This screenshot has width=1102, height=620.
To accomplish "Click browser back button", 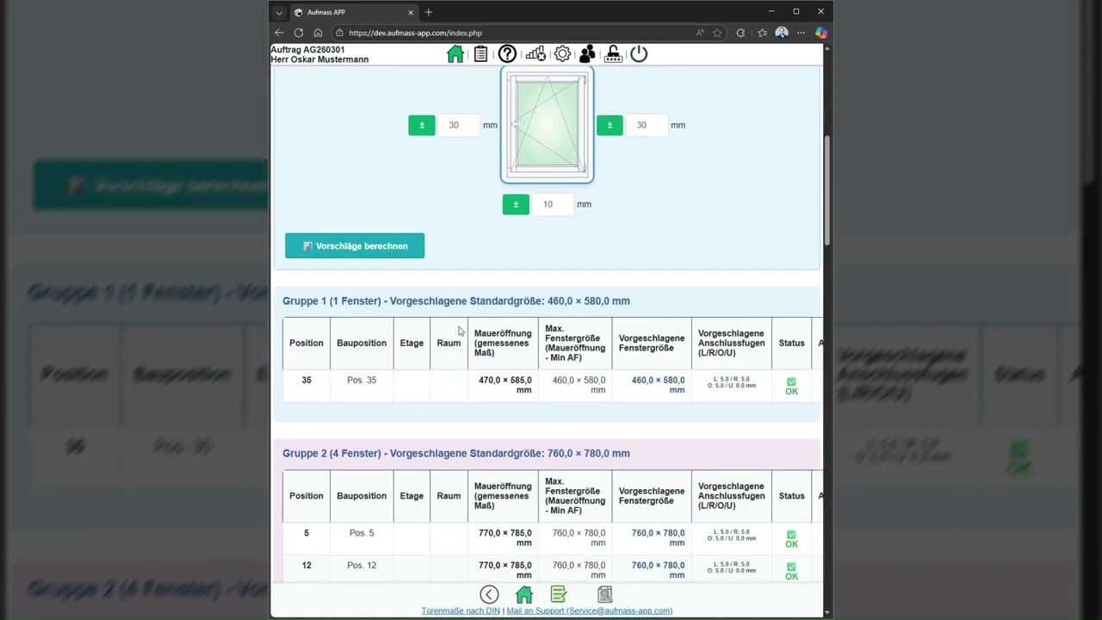I will pos(279,33).
